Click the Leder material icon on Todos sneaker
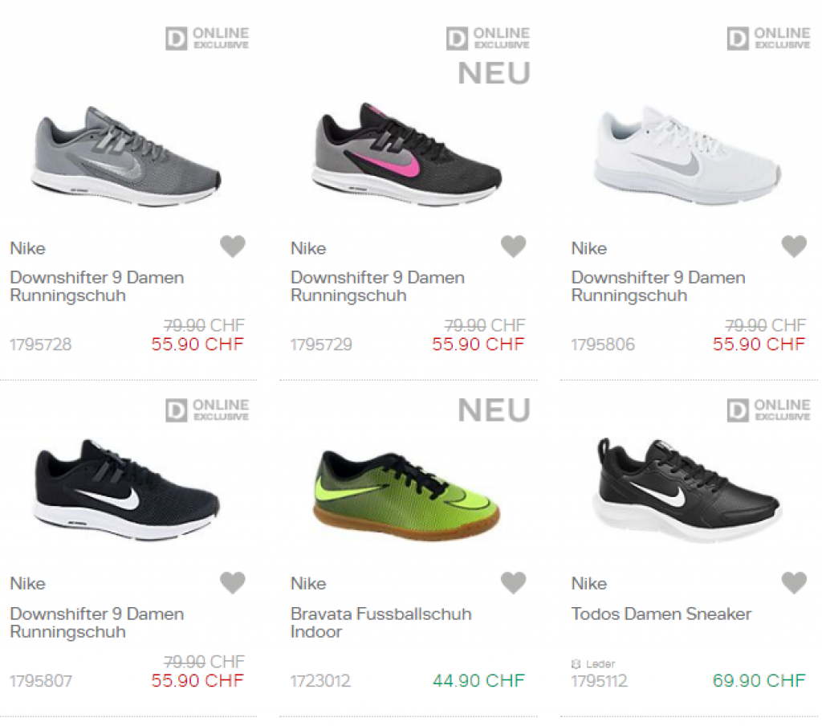 click(x=576, y=664)
